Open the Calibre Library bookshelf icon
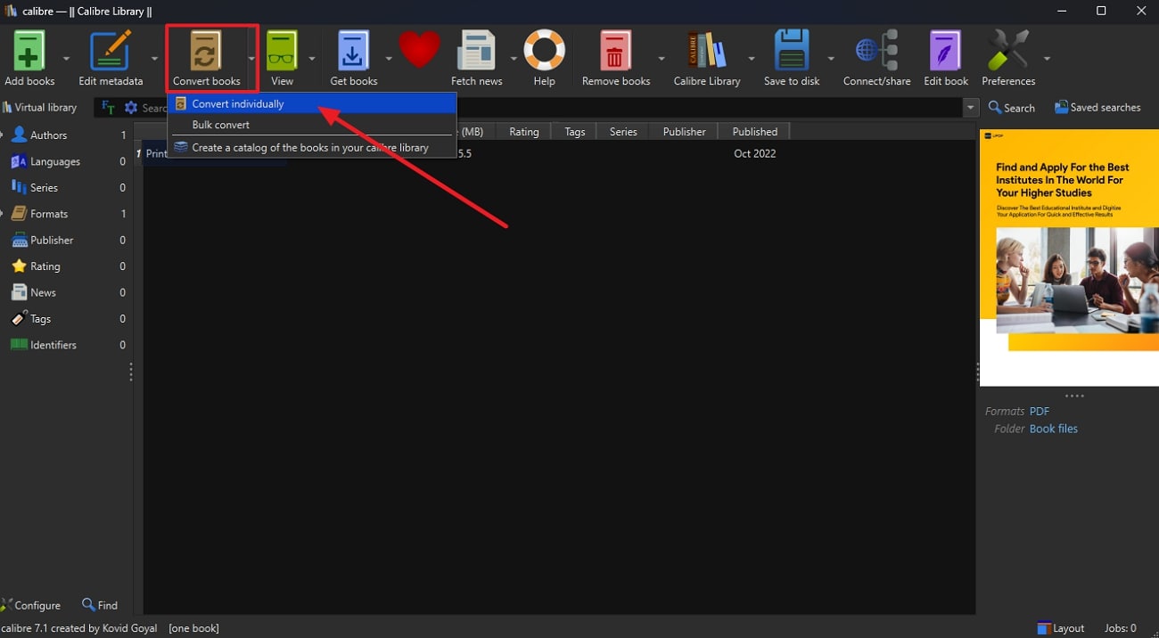This screenshot has width=1159, height=638. (706, 51)
